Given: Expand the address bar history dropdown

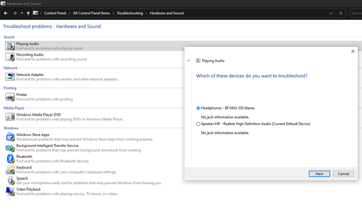Looking at the screenshot, I should [x=331, y=14].
